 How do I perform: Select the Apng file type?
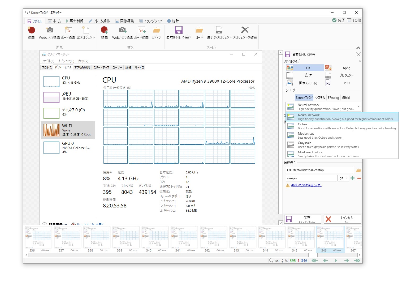tap(343, 68)
